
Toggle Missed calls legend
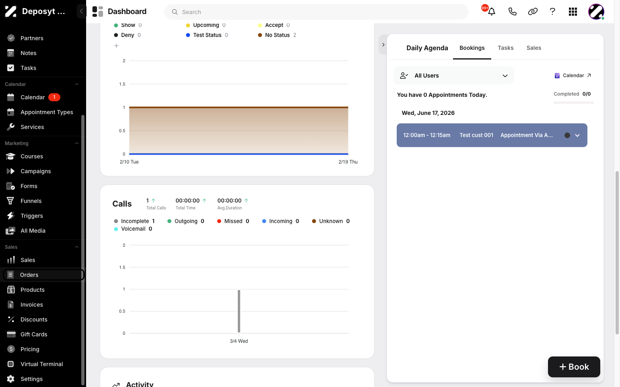click(x=233, y=221)
